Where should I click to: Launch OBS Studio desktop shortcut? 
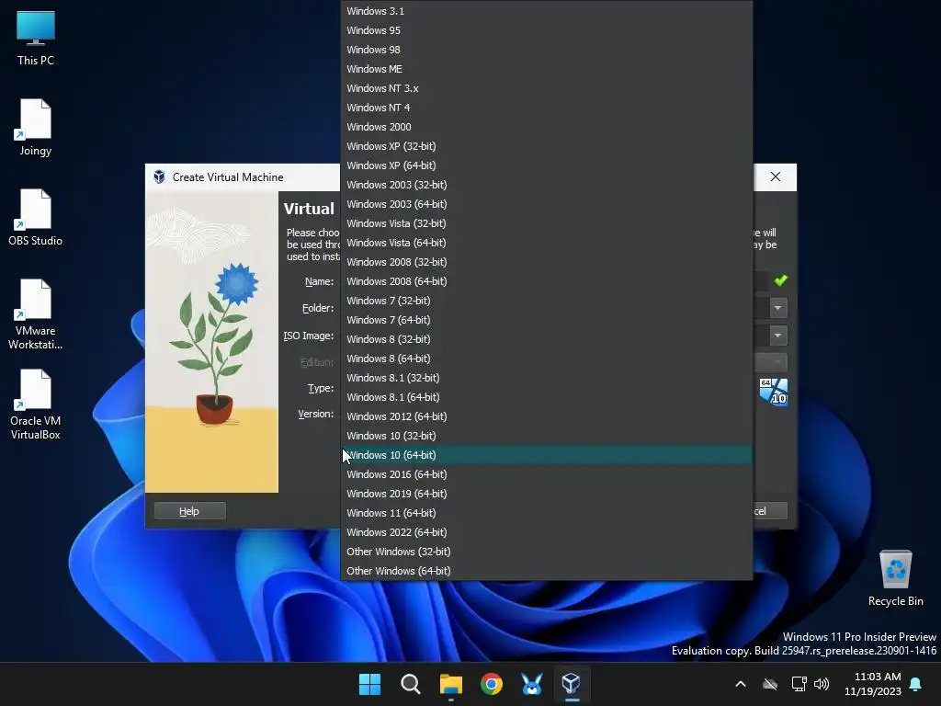(x=36, y=217)
